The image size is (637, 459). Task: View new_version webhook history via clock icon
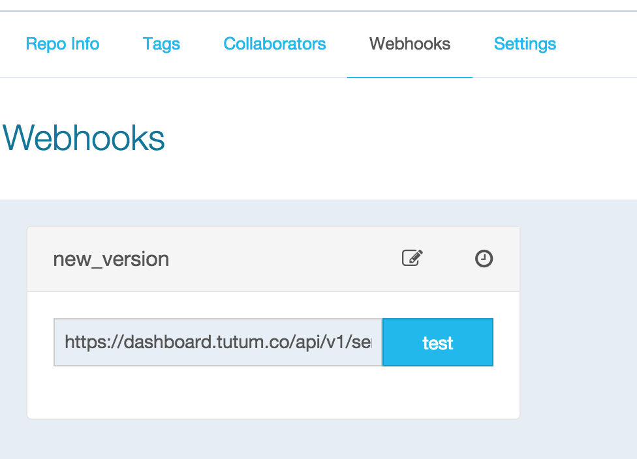click(x=484, y=259)
